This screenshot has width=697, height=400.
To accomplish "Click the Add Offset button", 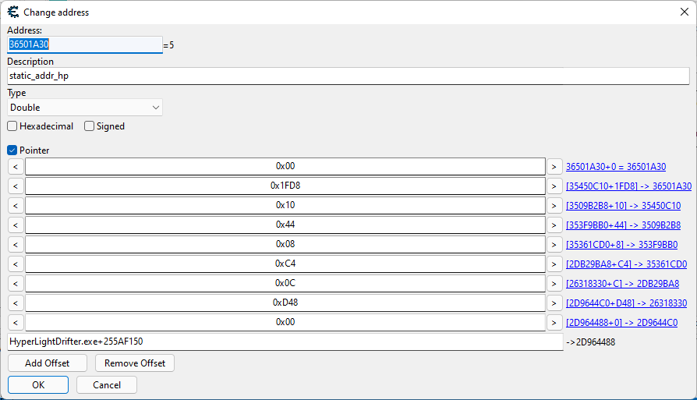I will [x=48, y=363].
